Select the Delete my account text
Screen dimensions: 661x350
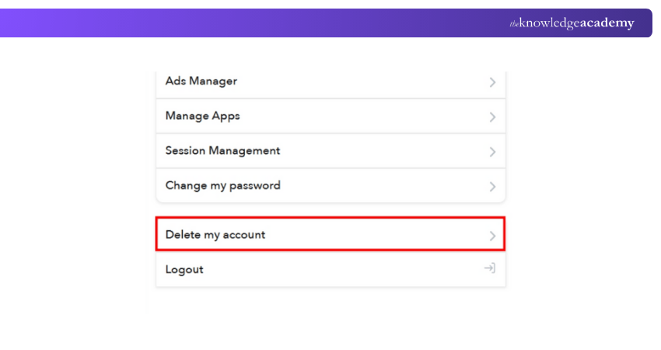tap(215, 234)
